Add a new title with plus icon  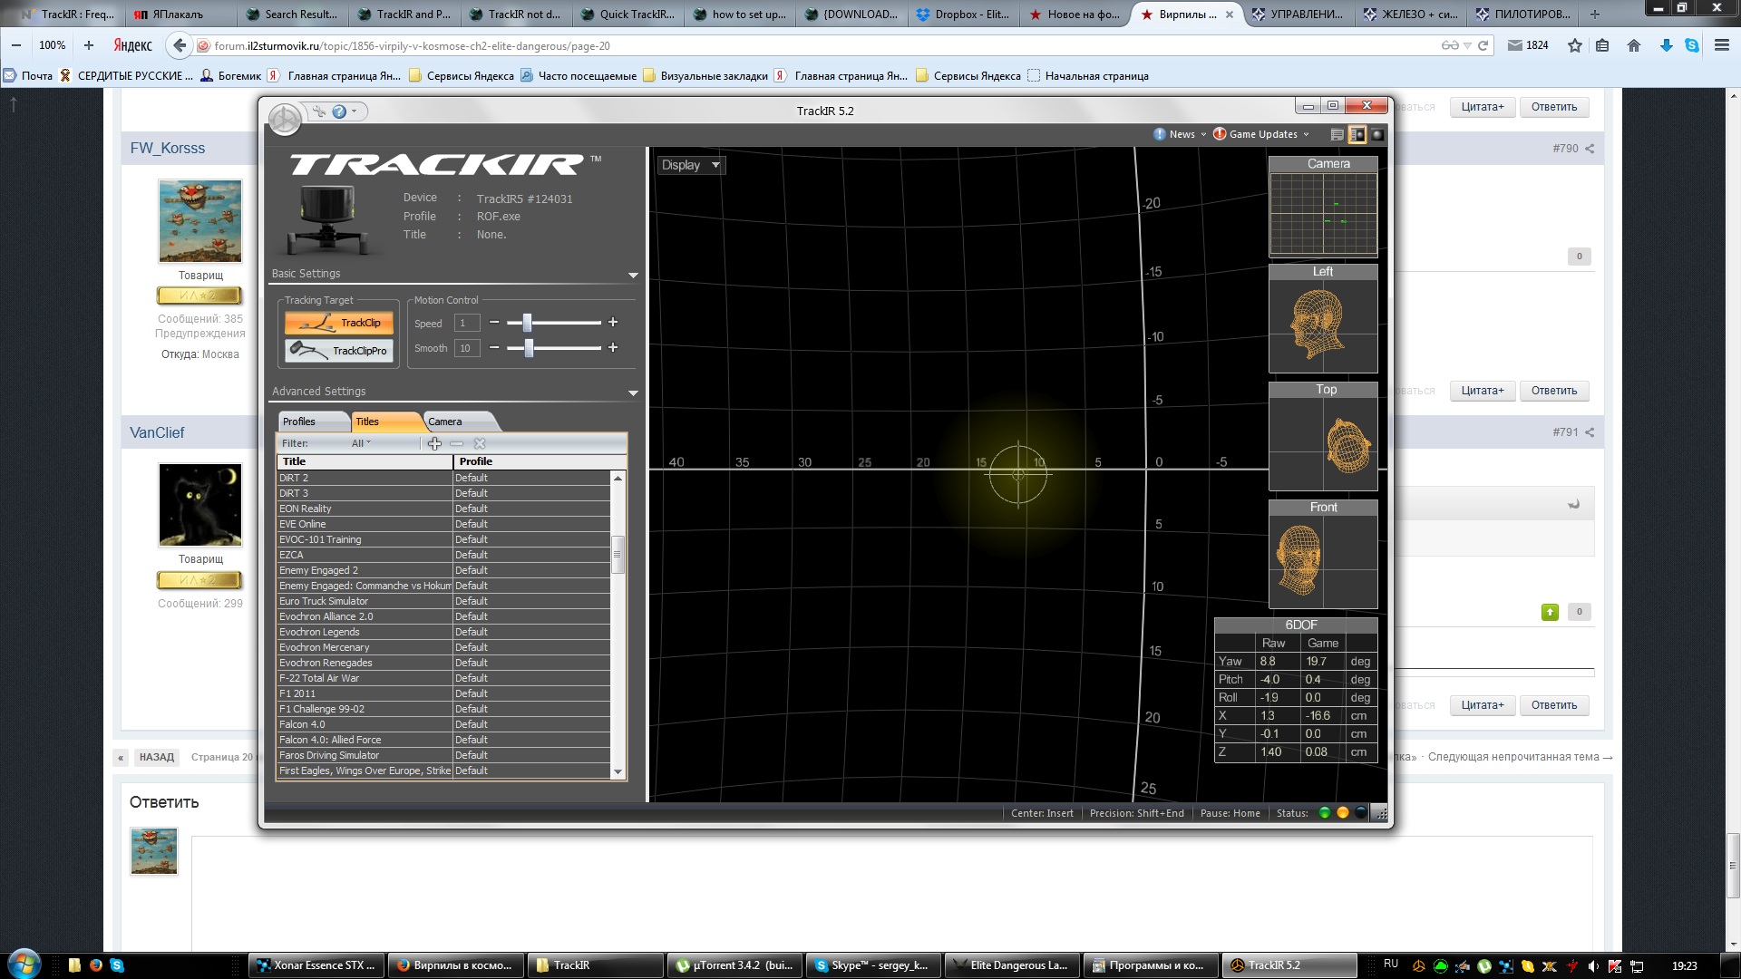pos(434,443)
